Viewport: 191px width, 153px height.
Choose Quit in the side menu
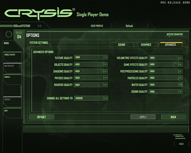pos(13,113)
